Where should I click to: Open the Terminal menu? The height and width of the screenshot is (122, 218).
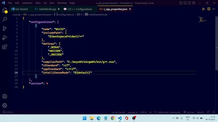coord(62,3)
